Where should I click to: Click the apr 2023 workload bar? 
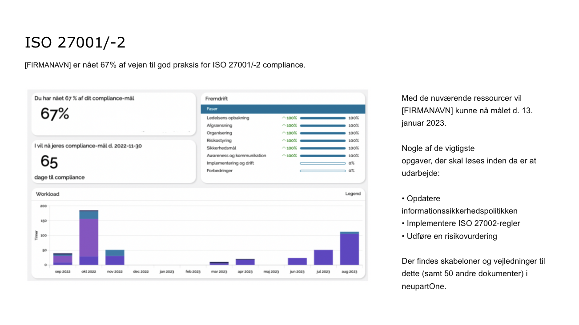pos(245,262)
